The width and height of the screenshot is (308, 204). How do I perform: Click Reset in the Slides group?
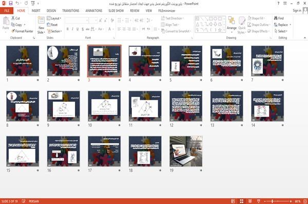(52, 25)
